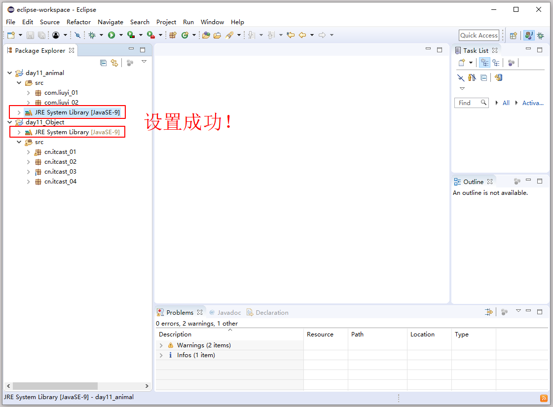Viewport: 553px width, 407px height.
Task: Click the Open Type toolbar icon
Action: [x=206, y=35]
